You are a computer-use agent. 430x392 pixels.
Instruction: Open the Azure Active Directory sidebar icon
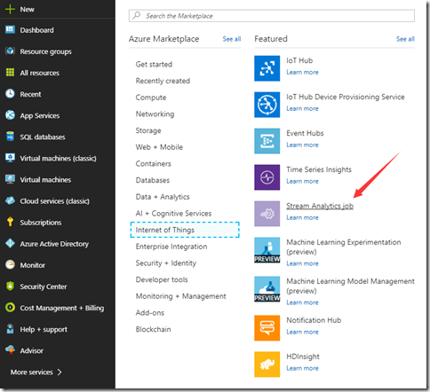(10, 243)
